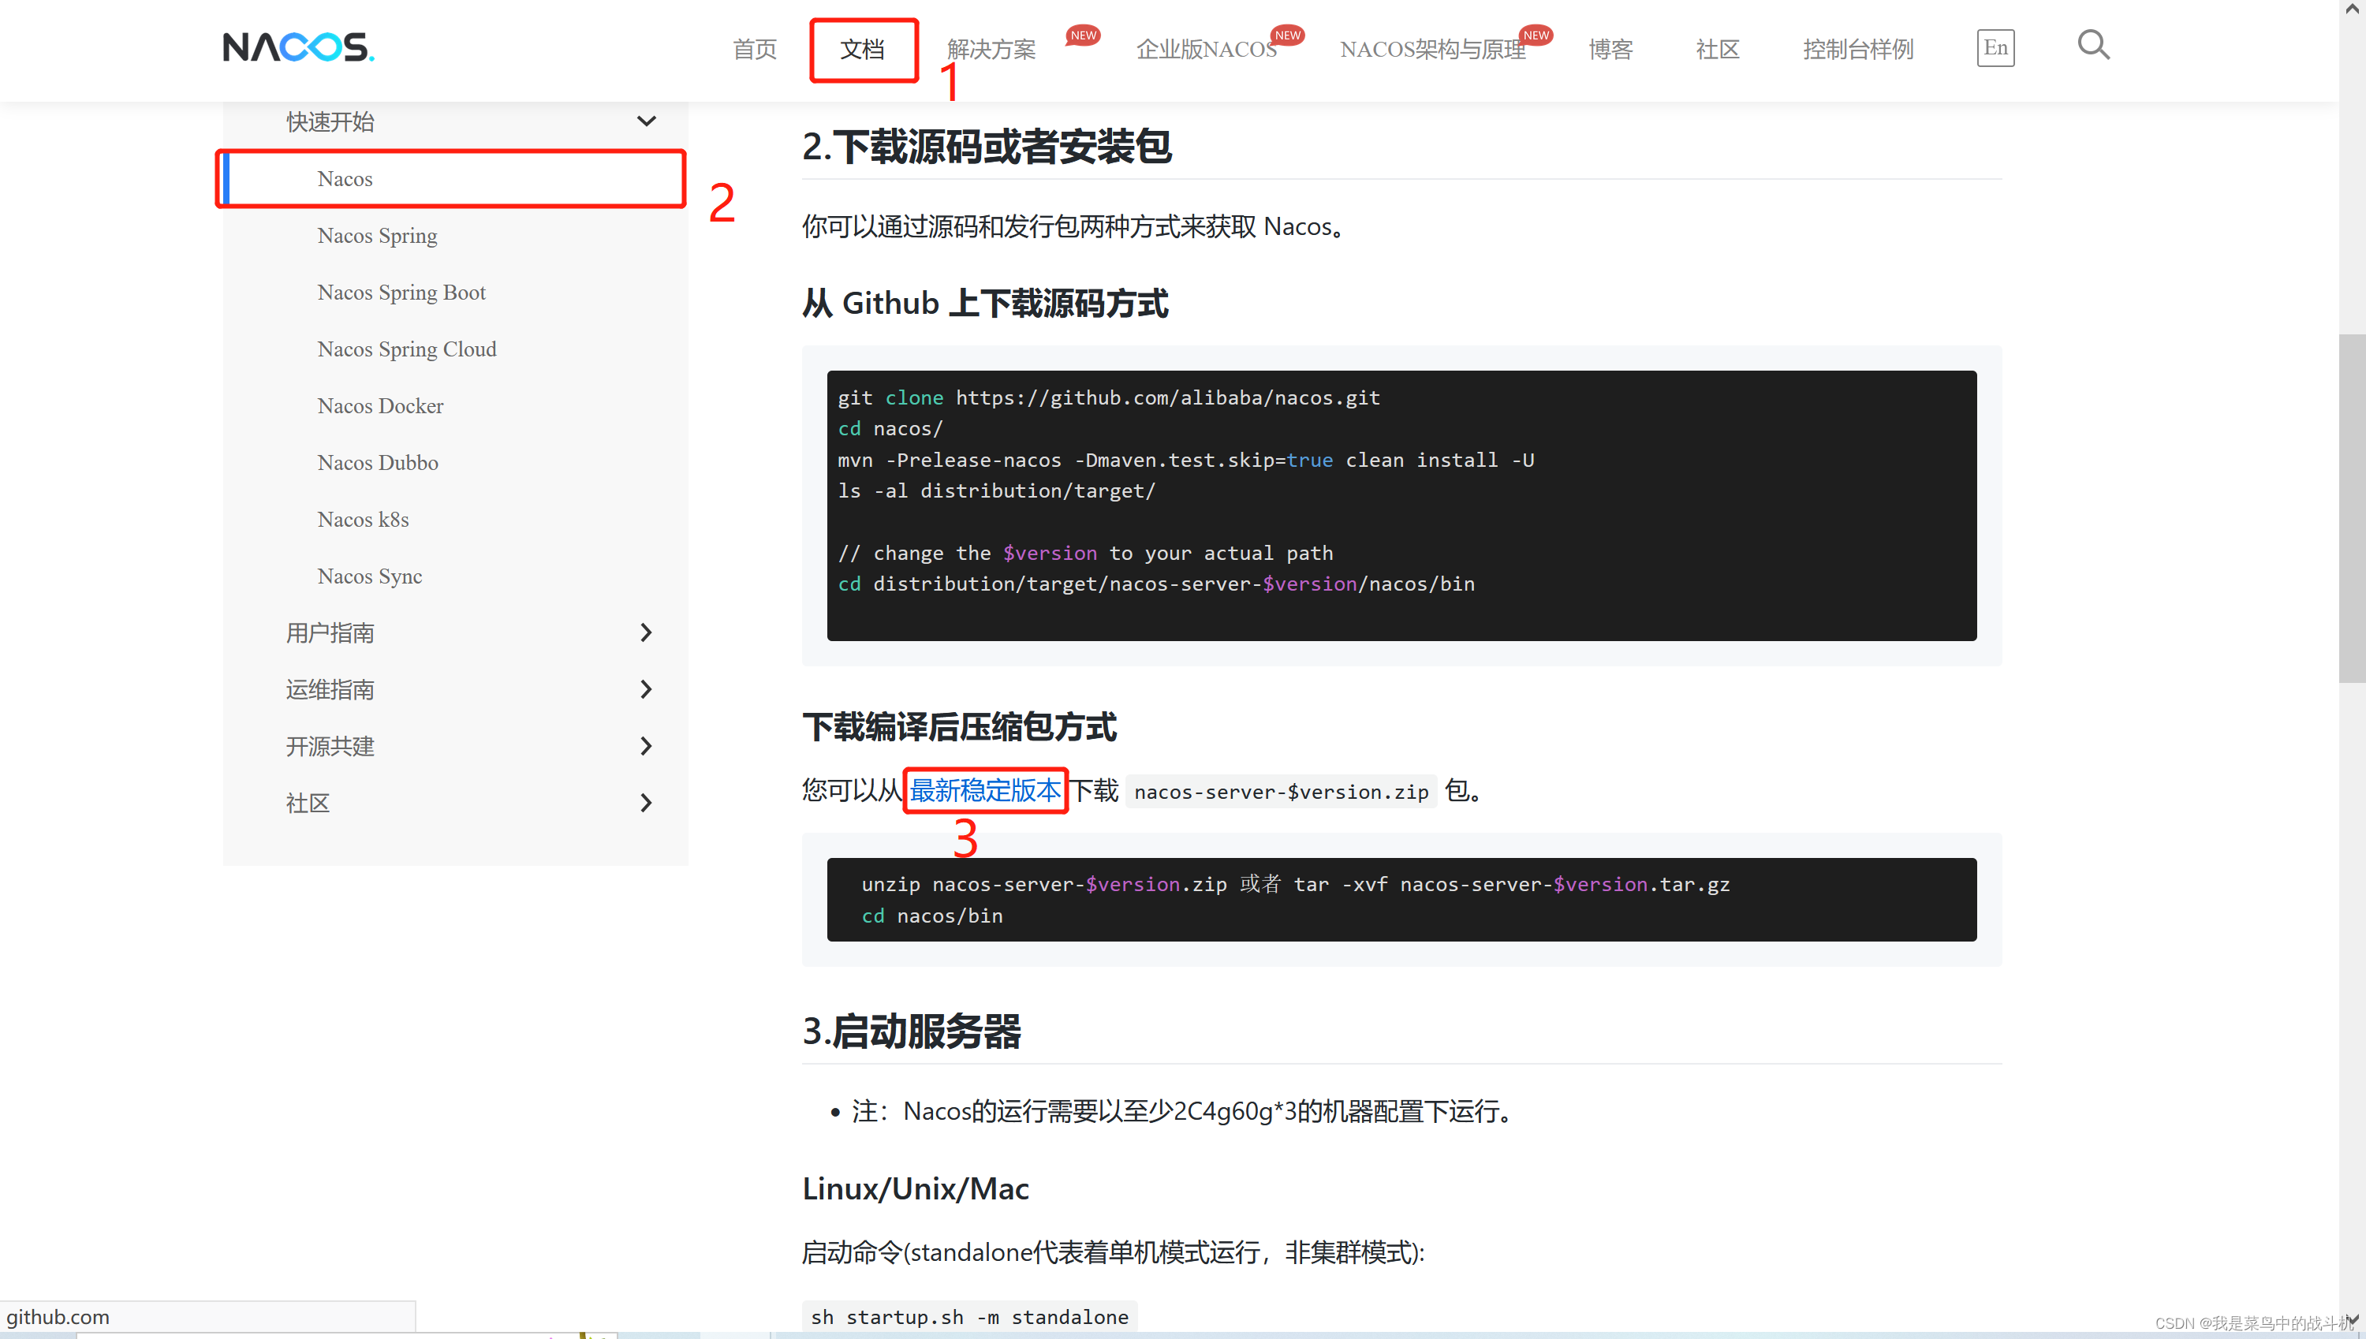Open the 企业版NACOS menu item

[x=1206, y=50]
